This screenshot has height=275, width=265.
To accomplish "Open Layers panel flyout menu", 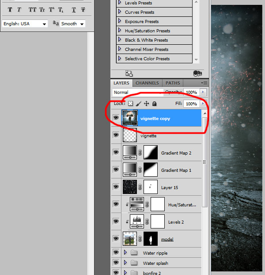I will coord(204,83).
